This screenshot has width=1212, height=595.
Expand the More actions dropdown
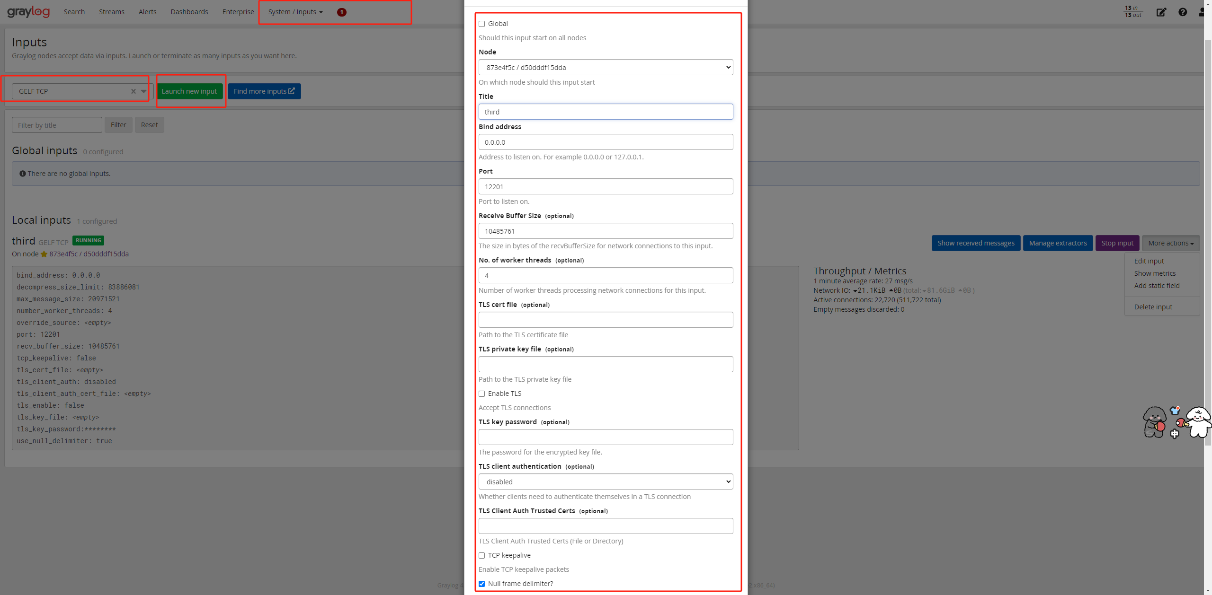pyautogui.click(x=1171, y=243)
